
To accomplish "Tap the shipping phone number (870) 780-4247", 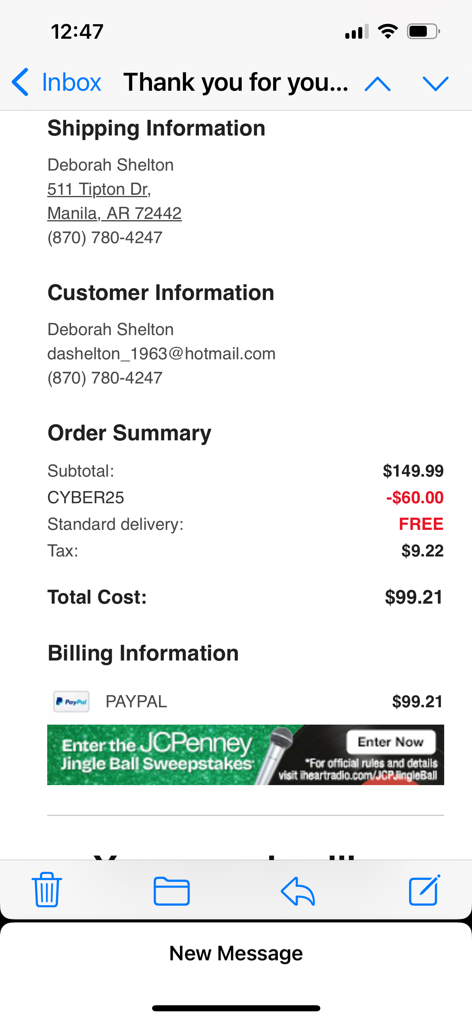I will (105, 238).
